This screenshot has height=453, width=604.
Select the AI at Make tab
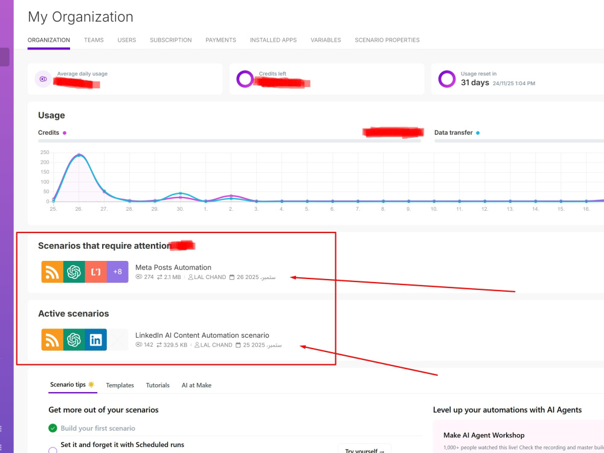(x=196, y=385)
